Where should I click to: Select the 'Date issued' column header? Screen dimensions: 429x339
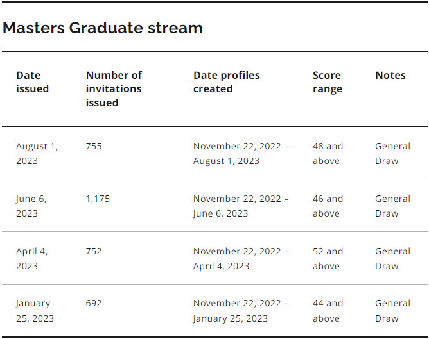click(33, 82)
